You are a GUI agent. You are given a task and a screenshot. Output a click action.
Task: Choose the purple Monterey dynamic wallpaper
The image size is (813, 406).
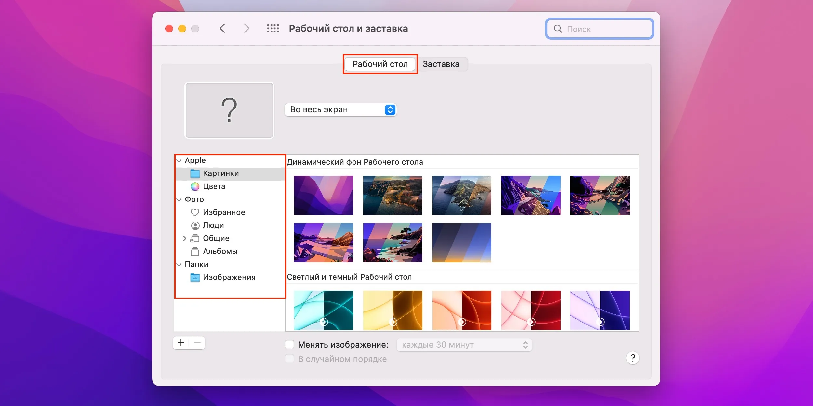coord(323,195)
